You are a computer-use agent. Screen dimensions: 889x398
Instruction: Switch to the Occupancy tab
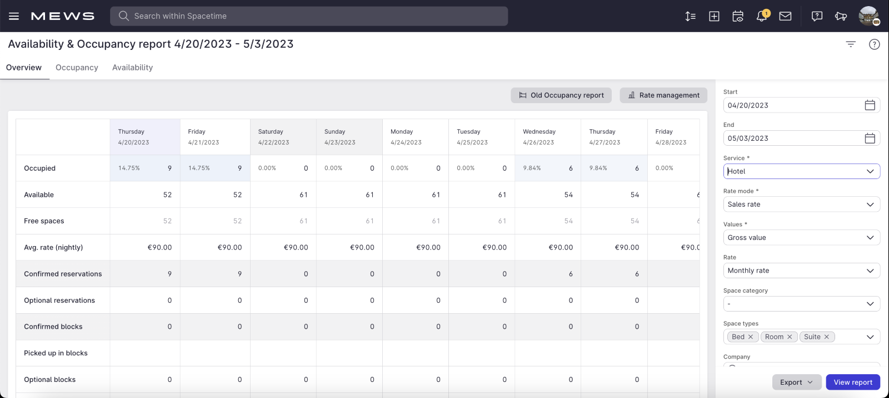point(77,68)
